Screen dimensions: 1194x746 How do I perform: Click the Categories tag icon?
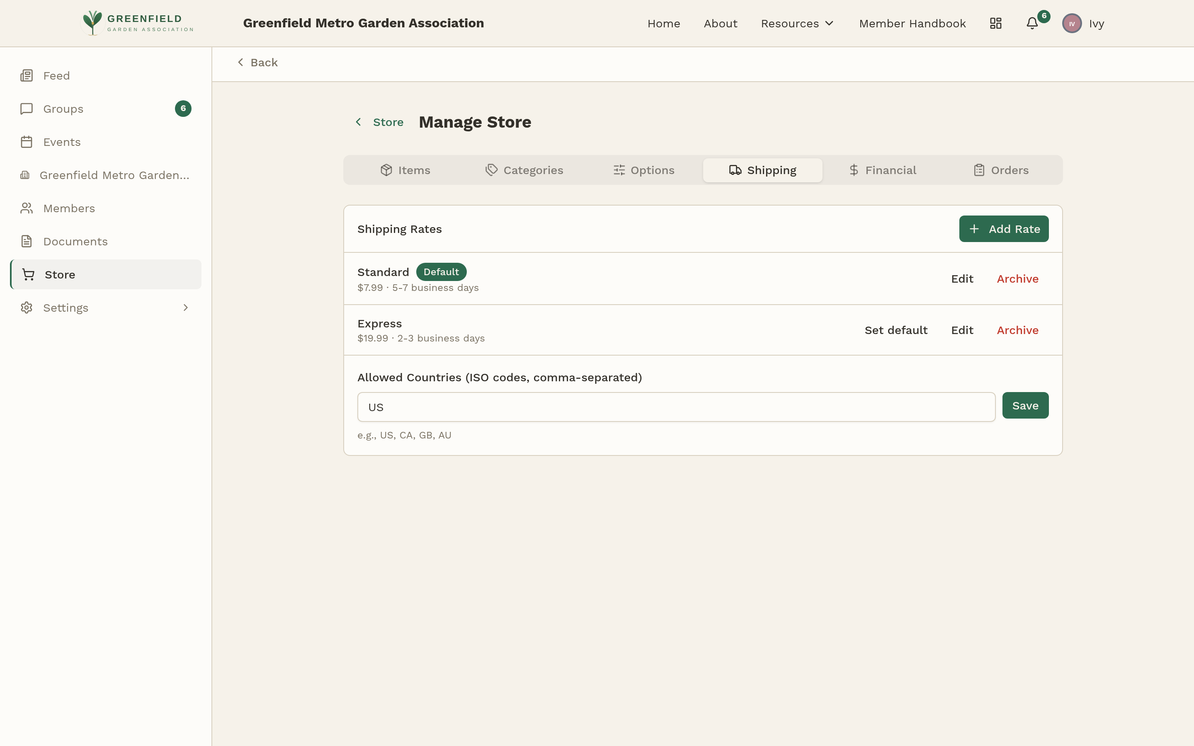(x=491, y=170)
